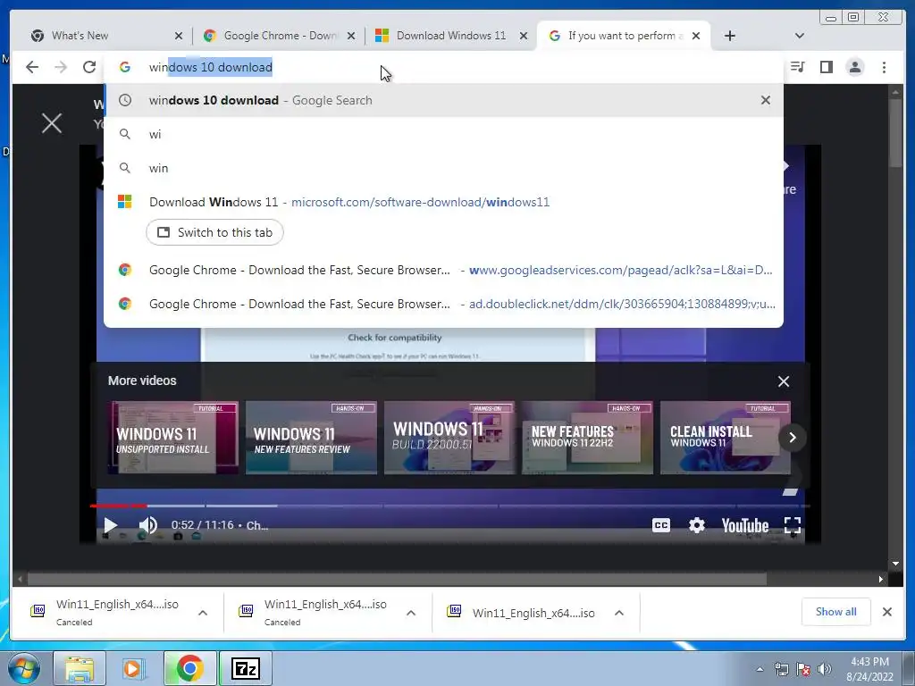
Task: Open the Windows 11 New Features Review video
Action: [311, 438]
